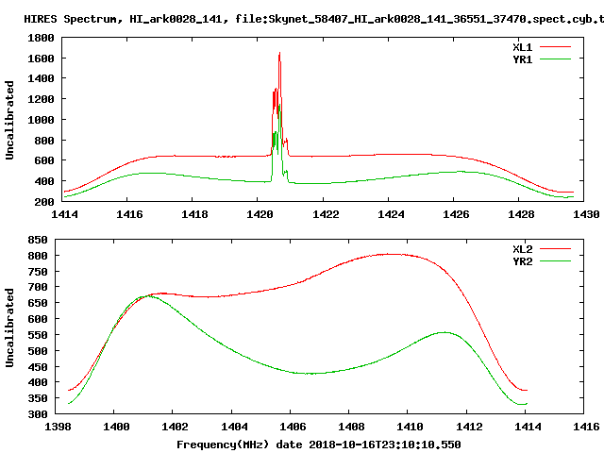Image resolution: width=604 pixels, height=453 pixels.
Task: Click the 550 y-axis tick label
Action: coord(38,335)
